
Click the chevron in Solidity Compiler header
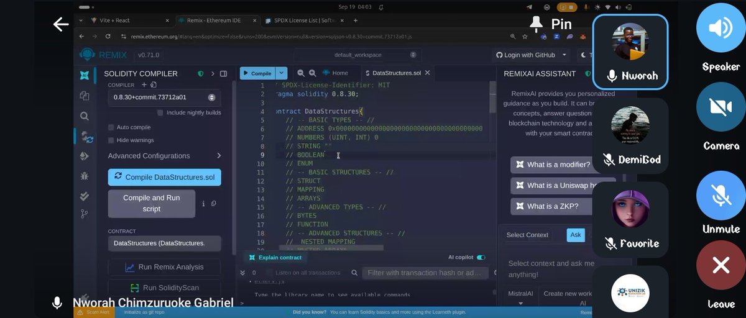213,73
